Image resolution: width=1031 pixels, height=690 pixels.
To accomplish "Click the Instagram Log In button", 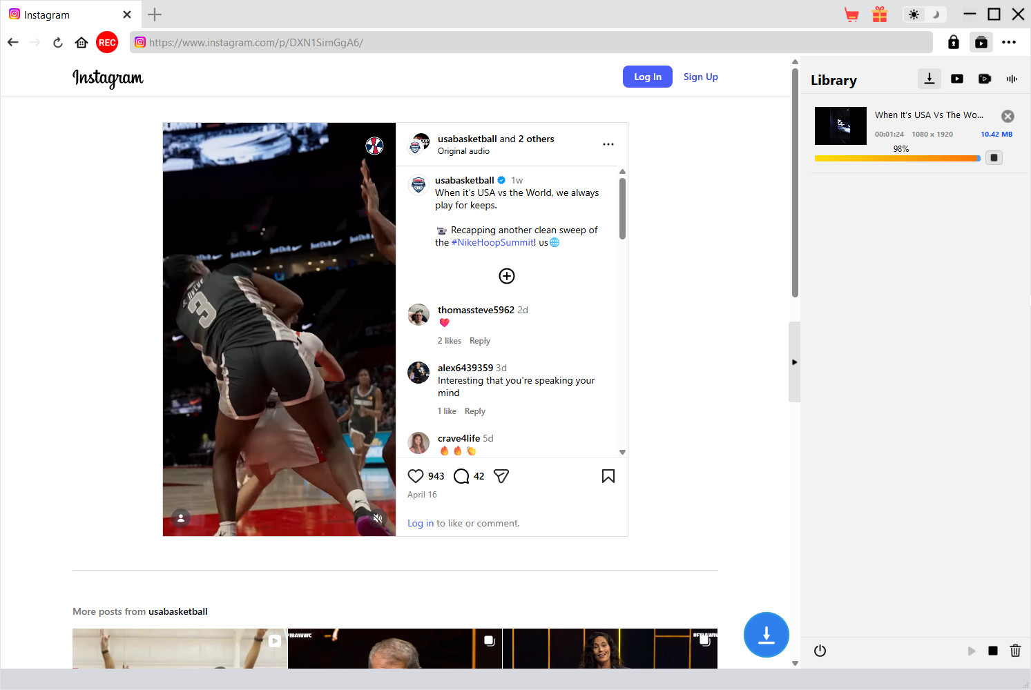I will click(648, 77).
